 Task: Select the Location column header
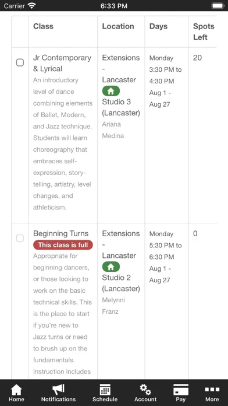click(x=118, y=26)
